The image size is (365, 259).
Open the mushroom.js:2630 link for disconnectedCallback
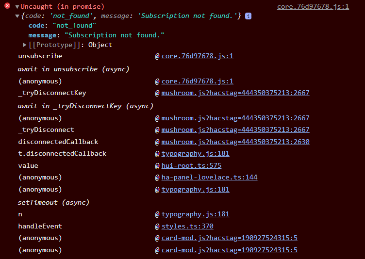point(235,142)
